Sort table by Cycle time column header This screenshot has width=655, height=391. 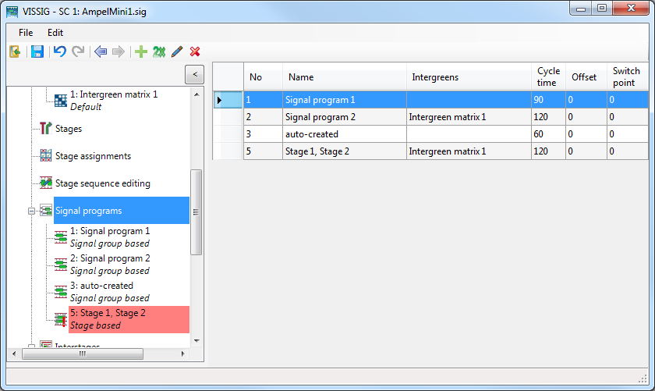(x=547, y=76)
